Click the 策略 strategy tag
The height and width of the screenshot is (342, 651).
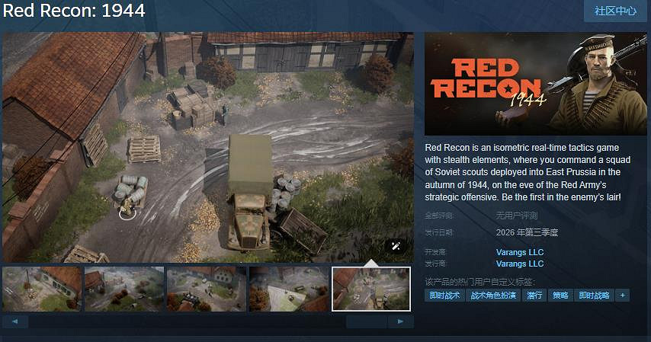pos(560,296)
